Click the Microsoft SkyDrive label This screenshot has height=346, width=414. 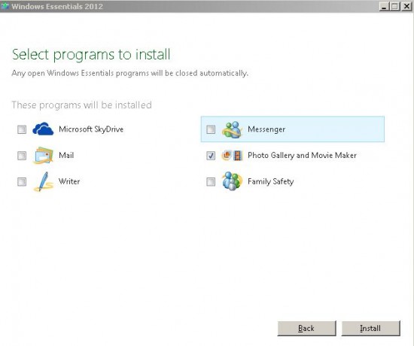(x=91, y=129)
